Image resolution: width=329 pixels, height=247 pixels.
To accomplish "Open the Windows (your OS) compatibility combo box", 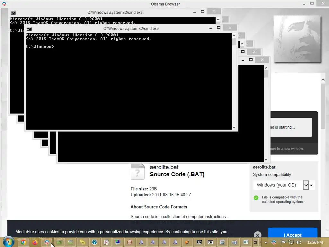I will tap(281, 185).
